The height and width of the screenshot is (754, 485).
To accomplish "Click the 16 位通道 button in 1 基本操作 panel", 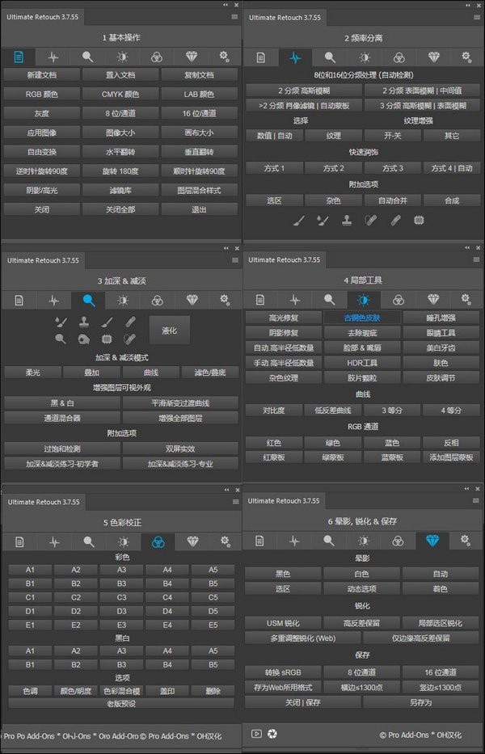I will (x=199, y=113).
